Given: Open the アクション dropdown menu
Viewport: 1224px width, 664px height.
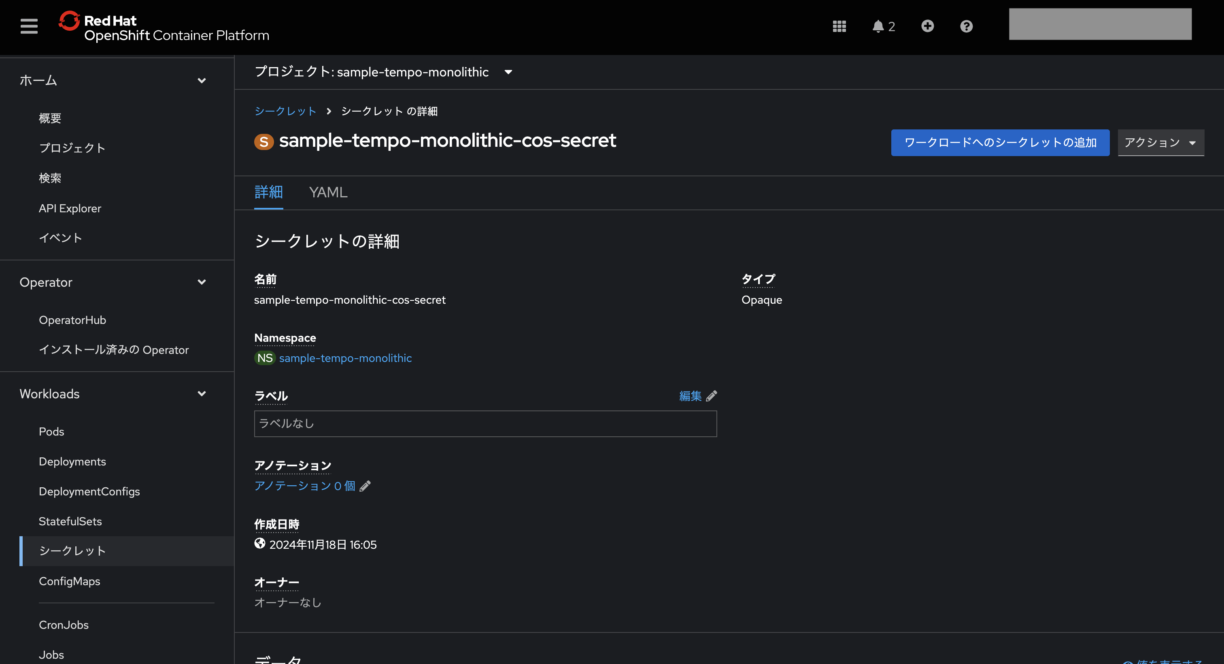Looking at the screenshot, I should pos(1161,142).
